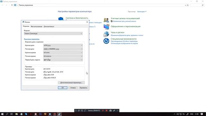Open Часы и регион category
Image resolution: width=206 pixels, height=116 pixels.
[x=117, y=33]
